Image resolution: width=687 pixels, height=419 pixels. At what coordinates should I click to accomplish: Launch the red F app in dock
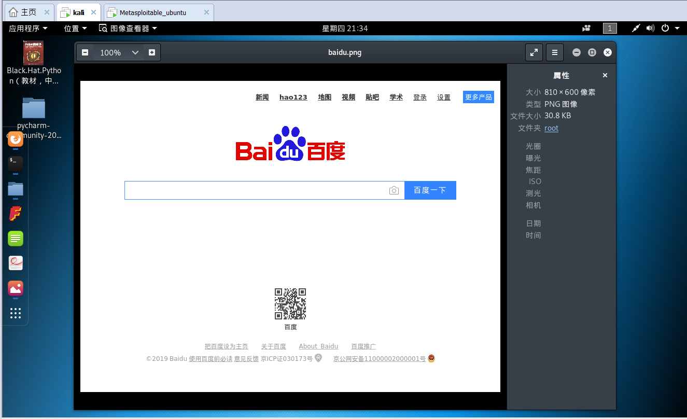(x=16, y=214)
